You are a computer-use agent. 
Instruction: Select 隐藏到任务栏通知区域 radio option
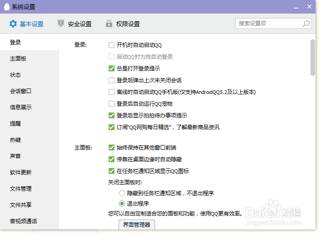coord(122,193)
